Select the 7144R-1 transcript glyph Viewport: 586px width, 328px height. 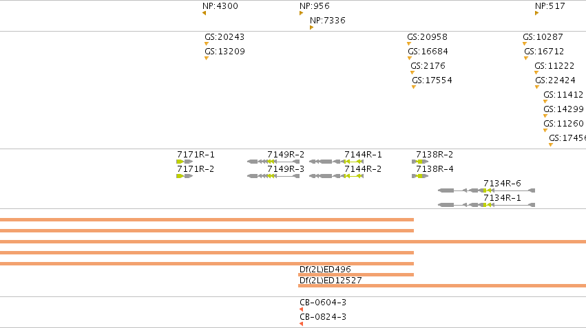pos(336,162)
